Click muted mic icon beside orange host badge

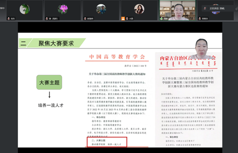tap(127, 19)
